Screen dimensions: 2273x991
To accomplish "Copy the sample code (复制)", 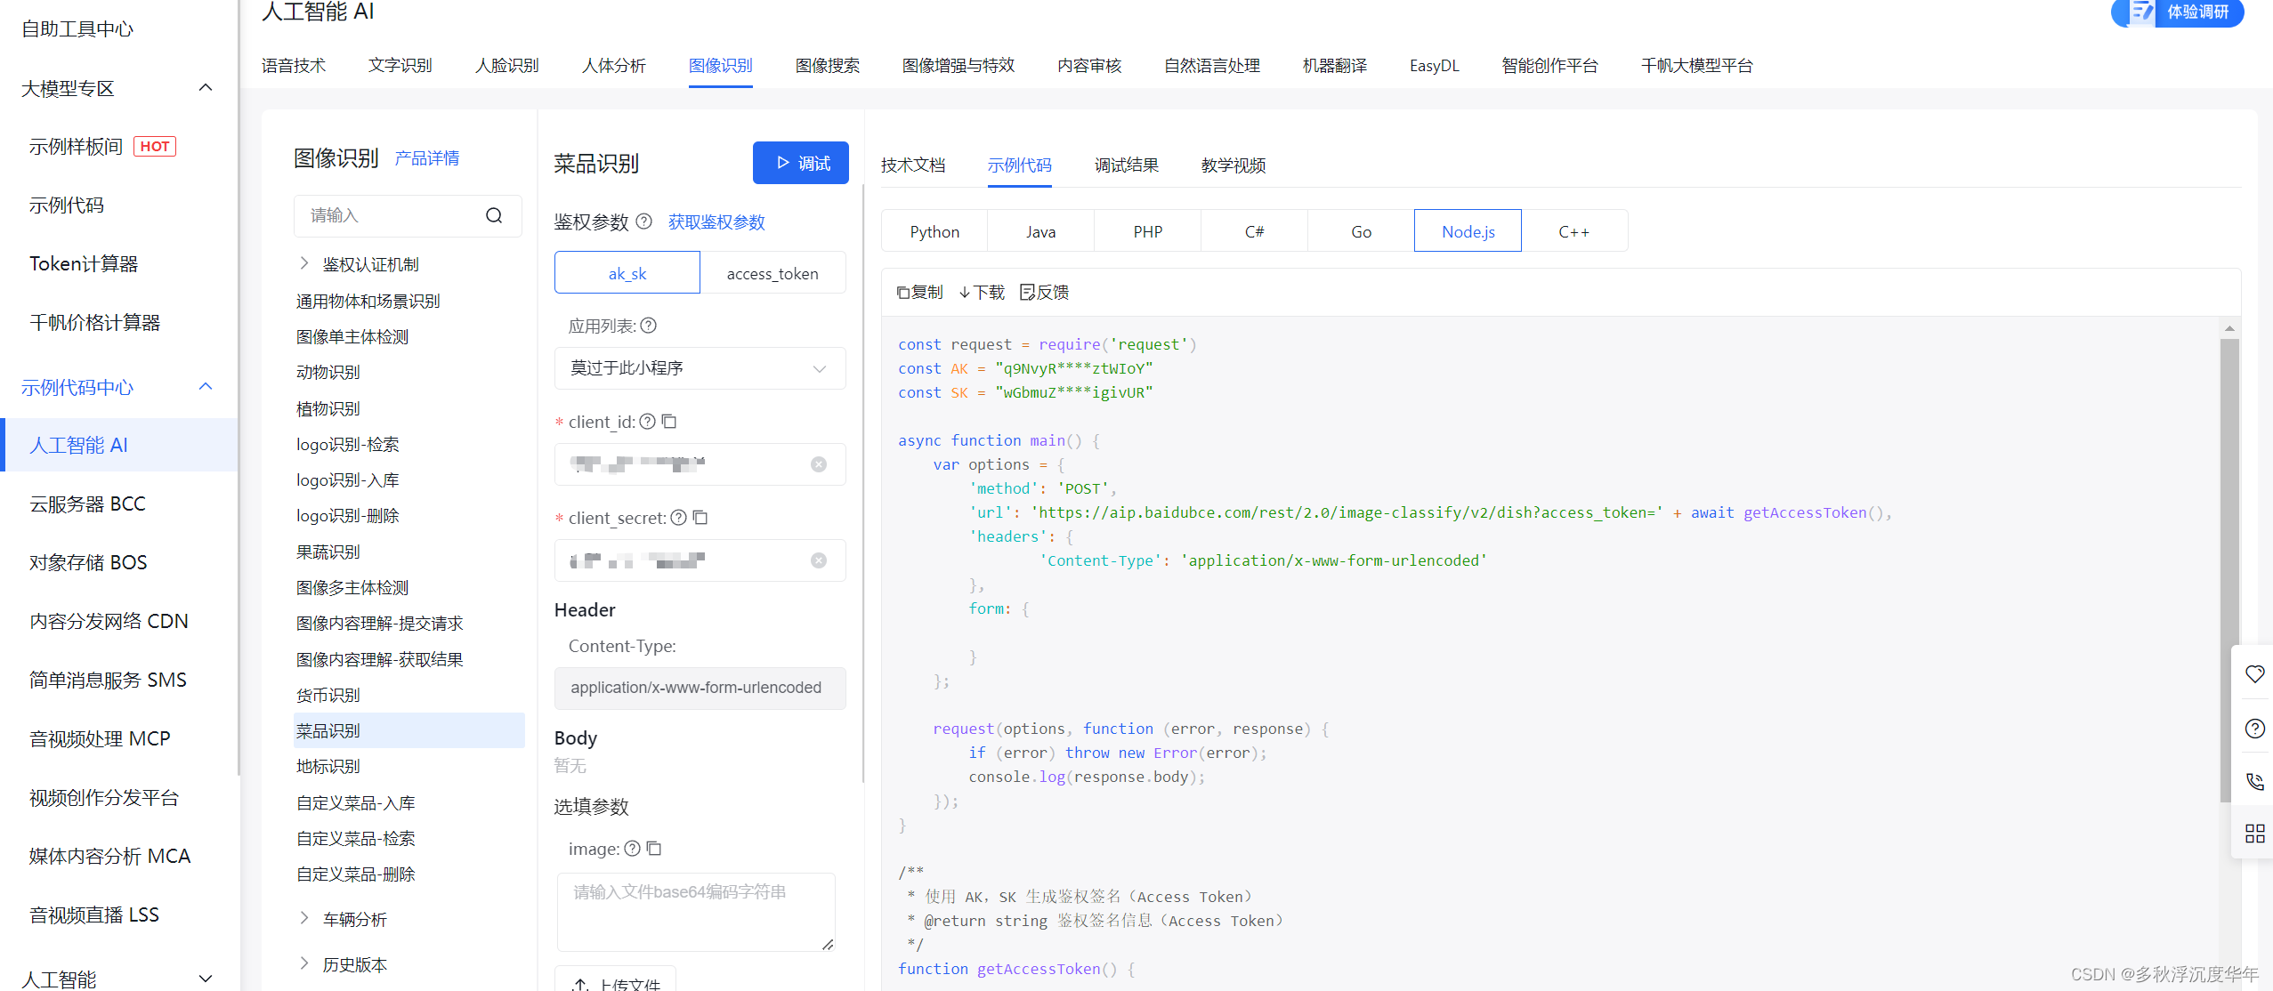I will [919, 293].
